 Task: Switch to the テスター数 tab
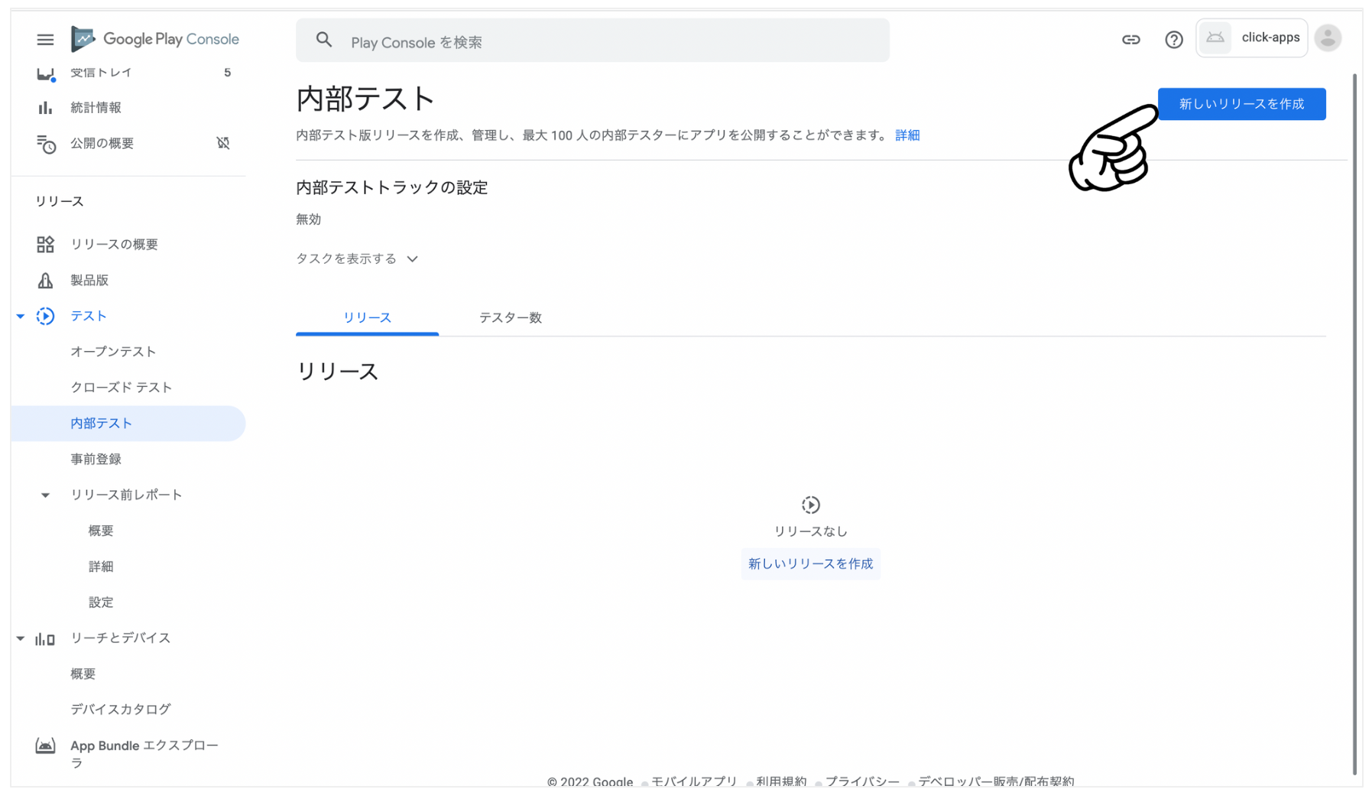coord(510,317)
